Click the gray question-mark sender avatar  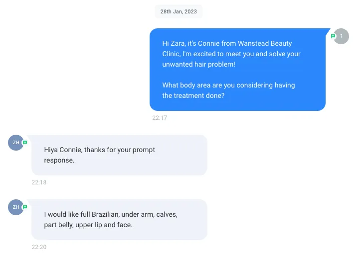click(x=341, y=36)
